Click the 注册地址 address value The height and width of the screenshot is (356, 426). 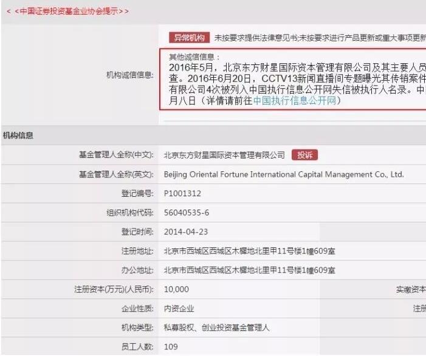249,251
